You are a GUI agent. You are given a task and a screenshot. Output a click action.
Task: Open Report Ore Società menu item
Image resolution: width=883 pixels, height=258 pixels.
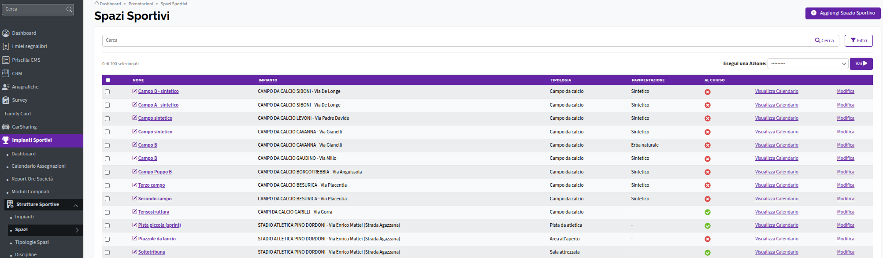click(x=32, y=179)
